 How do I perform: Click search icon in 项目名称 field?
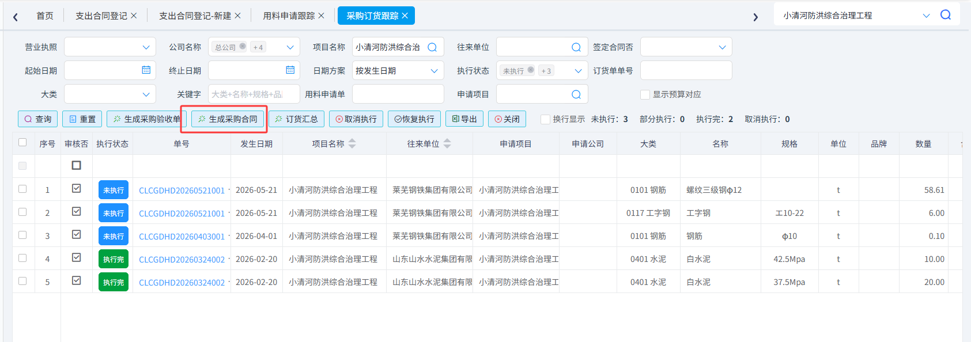(x=432, y=47)
